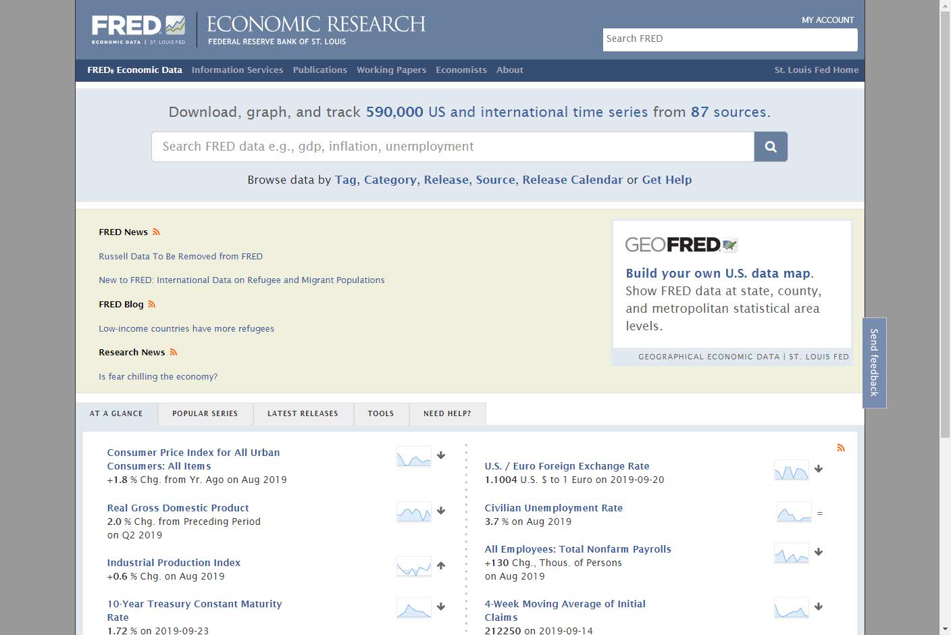Select the Need Help? tab
This screenshot has width=951, height=635.
[447, 413]
